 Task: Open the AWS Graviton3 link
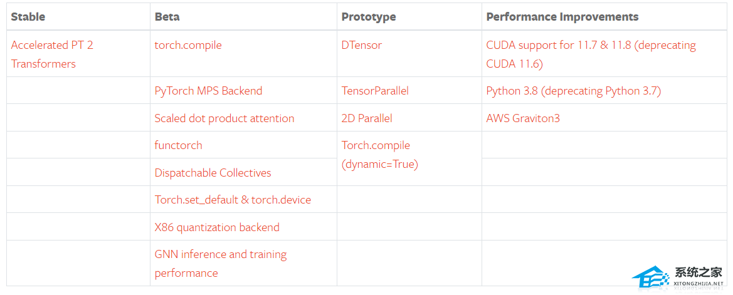click(523, 118)
